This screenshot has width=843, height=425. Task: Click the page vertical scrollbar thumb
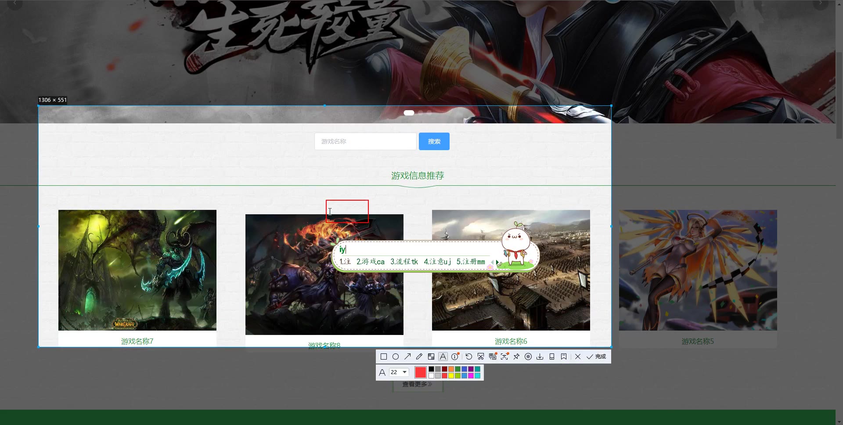coord(839,95)
